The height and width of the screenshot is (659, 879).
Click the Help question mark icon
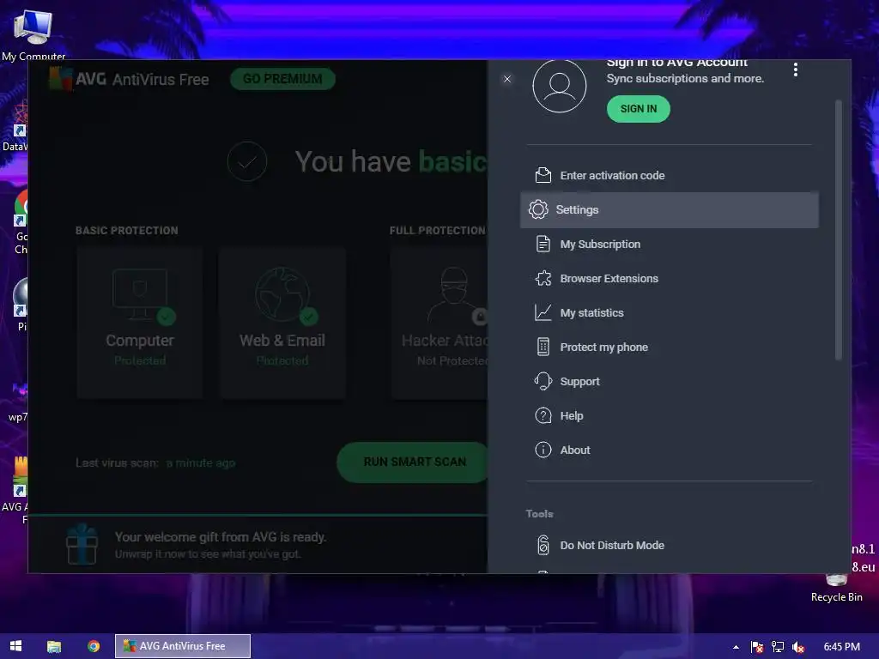(x=543, y=415)
